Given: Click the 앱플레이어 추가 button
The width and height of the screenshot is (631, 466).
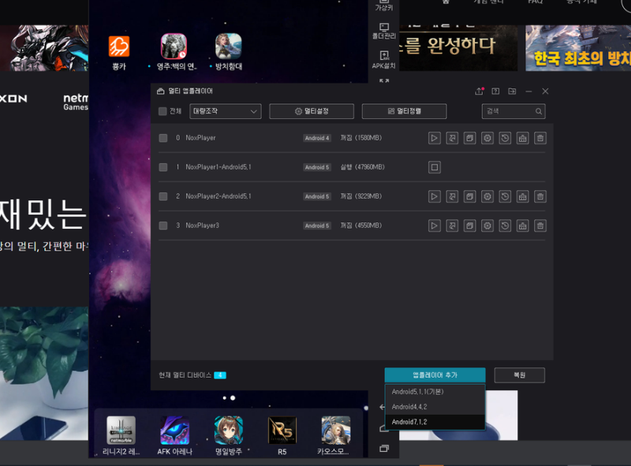Looking at the screenshot, I should tap(435, 375).
